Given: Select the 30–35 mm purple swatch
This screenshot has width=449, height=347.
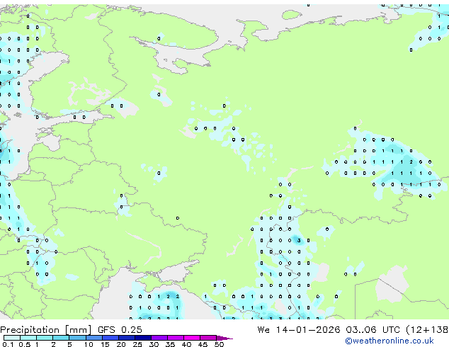Looking at the screenshot, I should click(x=159, y=338).
